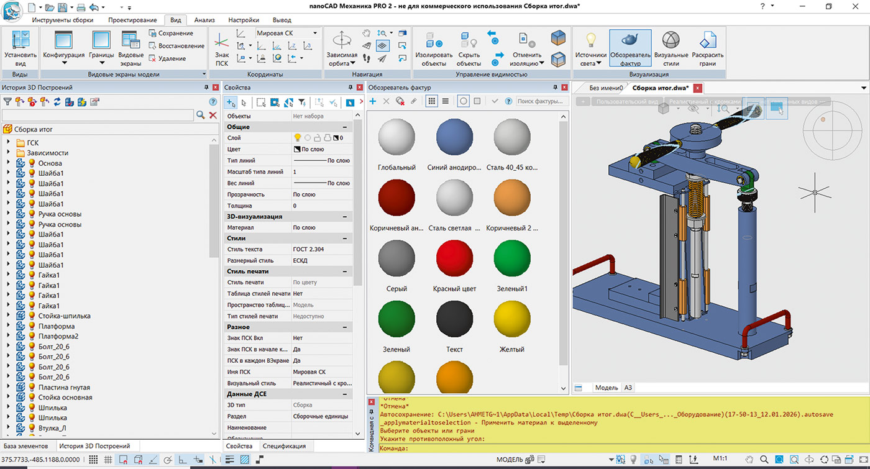The width and height of the screenshot is (870, 469).
Task: Open the Обозреватель фактур ribbon tool
Action: pyautogui.click(x=630, y=48)
